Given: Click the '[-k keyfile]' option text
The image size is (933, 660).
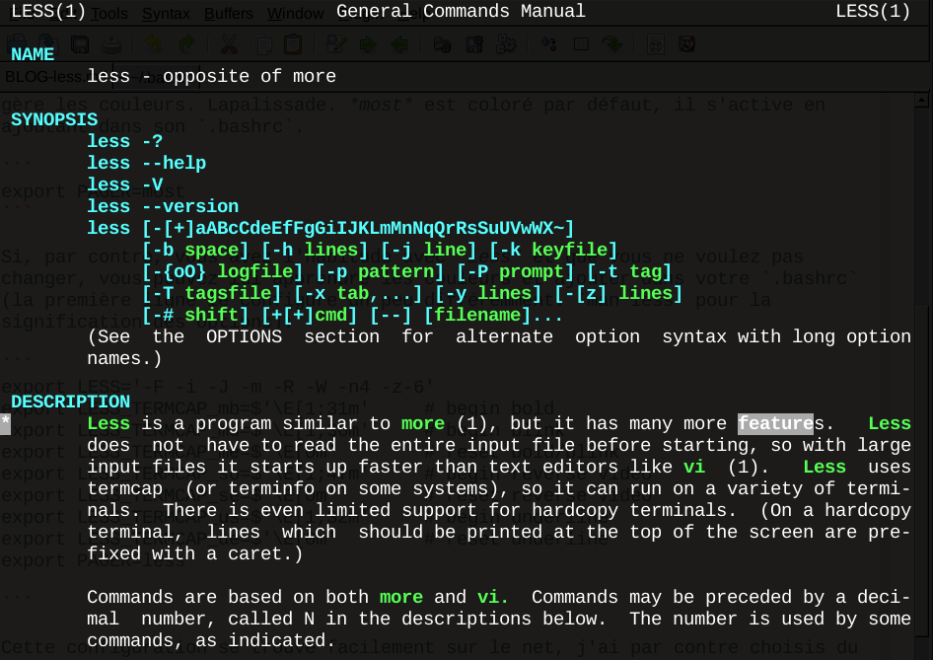Looking at the screenshot, I should point(553,250).
